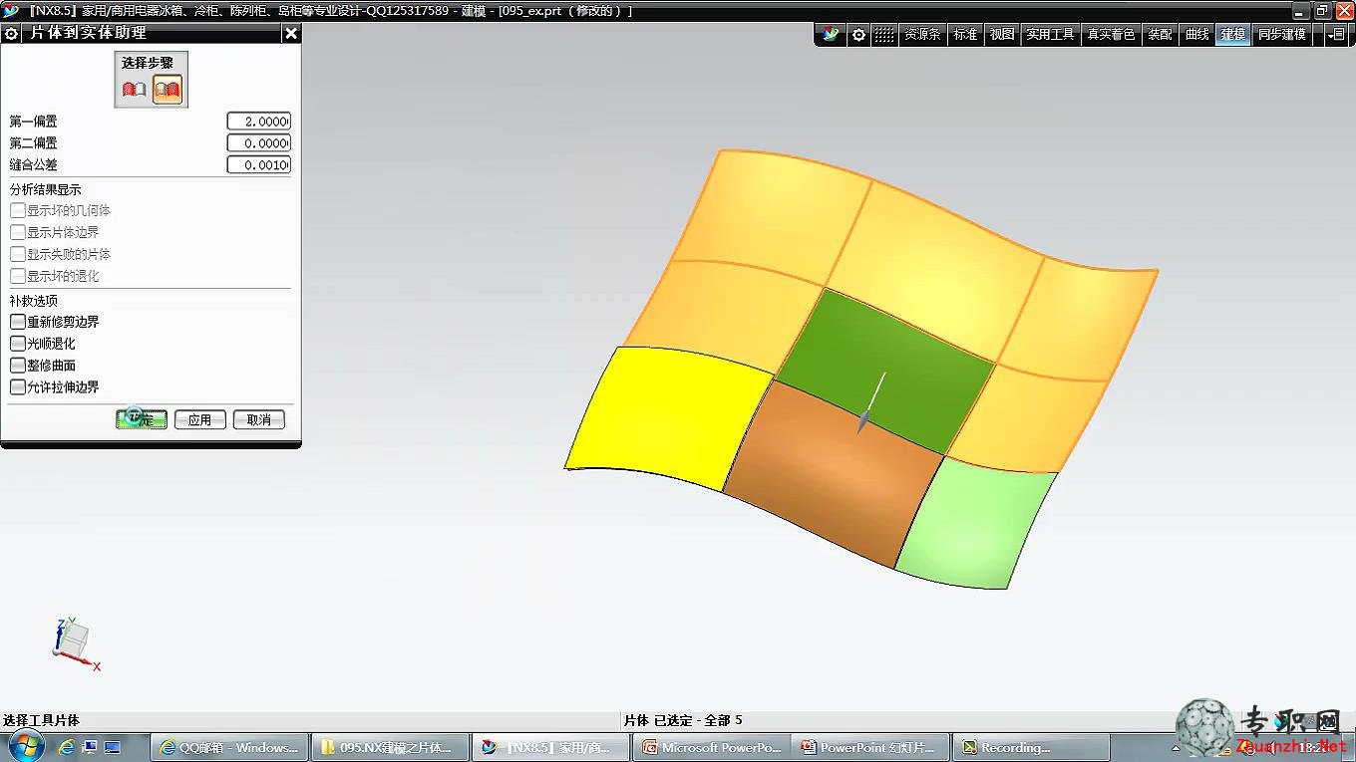Minimize the NX main window

(1300, 10)
